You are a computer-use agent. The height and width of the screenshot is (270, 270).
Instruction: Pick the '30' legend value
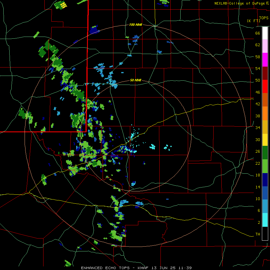[258, 139]
